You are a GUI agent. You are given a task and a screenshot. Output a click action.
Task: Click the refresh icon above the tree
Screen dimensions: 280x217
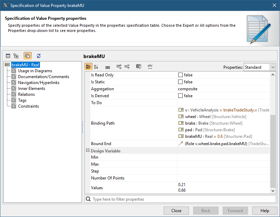39,56
